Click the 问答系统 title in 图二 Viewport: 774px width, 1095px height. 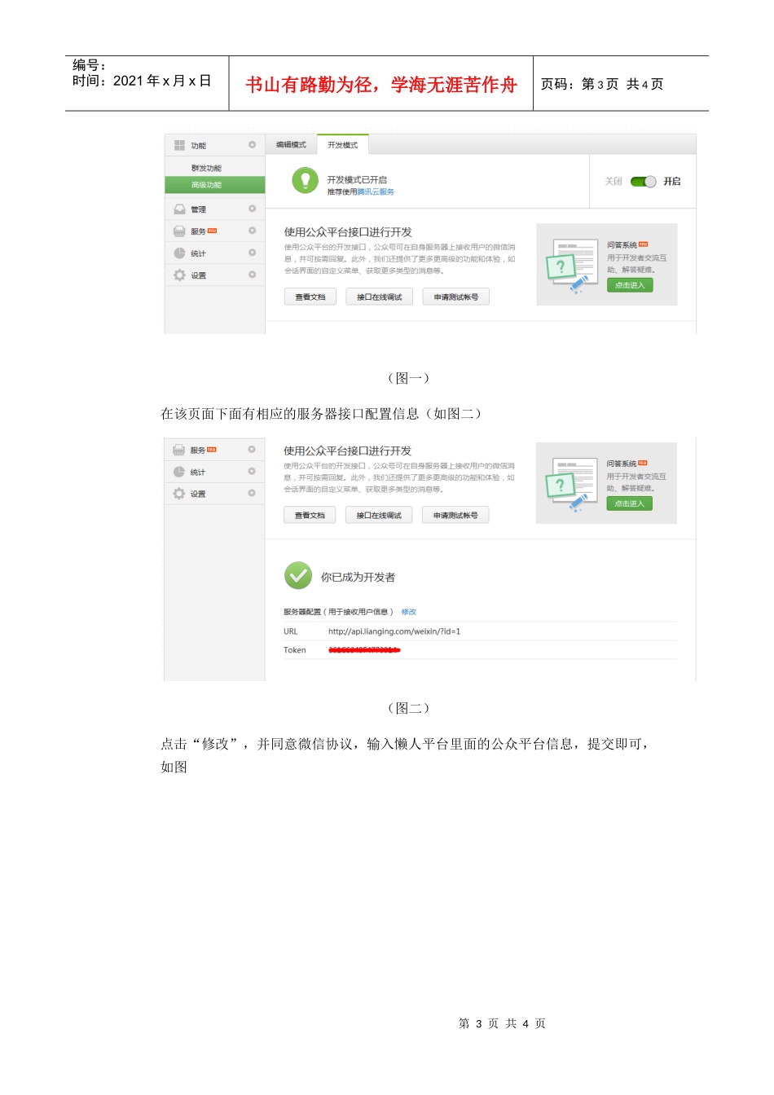click(x=621, y=464)
